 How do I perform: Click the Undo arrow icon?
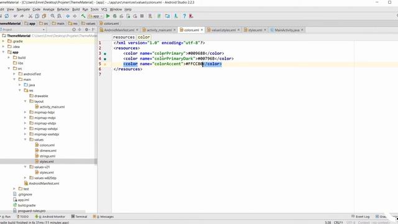click(x=15, y=16)
